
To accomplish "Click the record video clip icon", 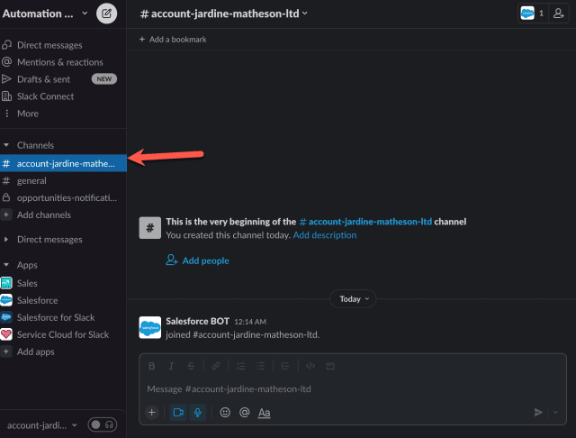I will point(177,412).
